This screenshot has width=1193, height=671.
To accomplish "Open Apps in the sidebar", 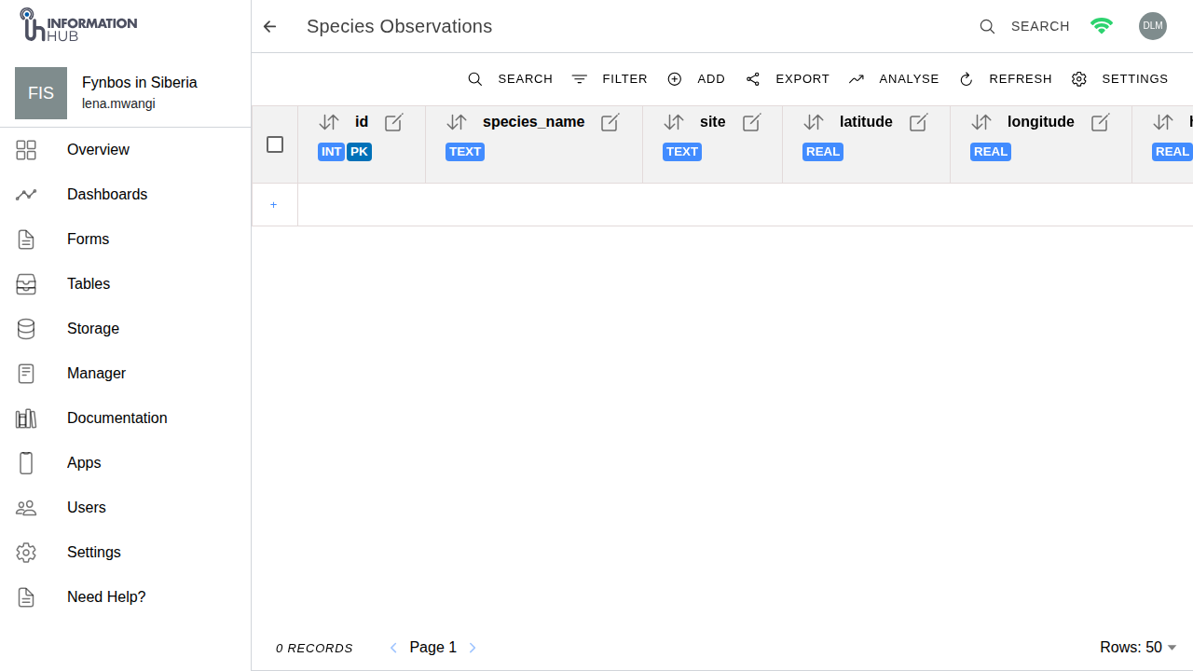I will (126, 463).
